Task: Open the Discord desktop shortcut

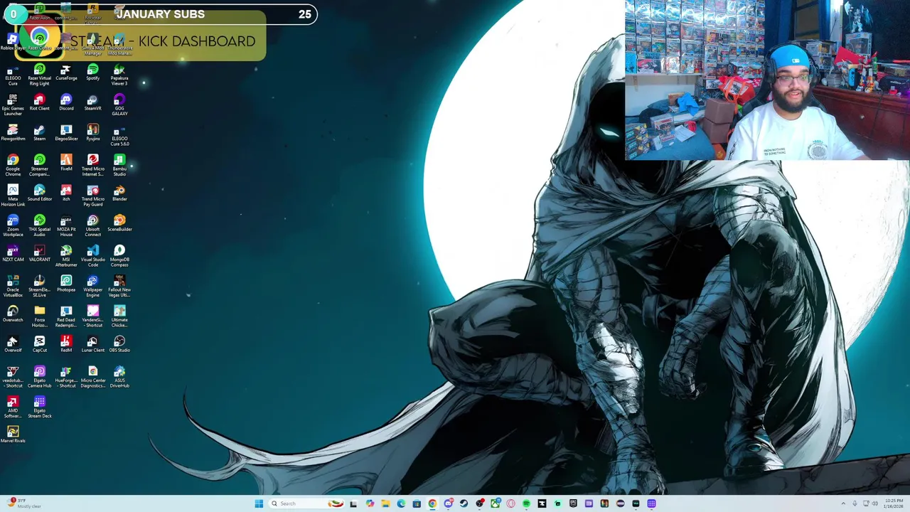Action: [66, 102]
